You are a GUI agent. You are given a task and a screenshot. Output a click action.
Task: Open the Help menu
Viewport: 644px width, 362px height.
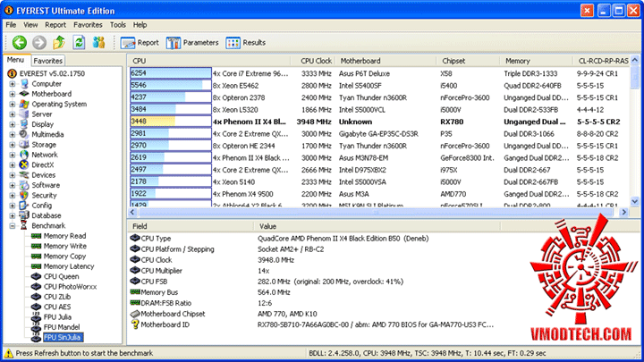tap(140, 25)
